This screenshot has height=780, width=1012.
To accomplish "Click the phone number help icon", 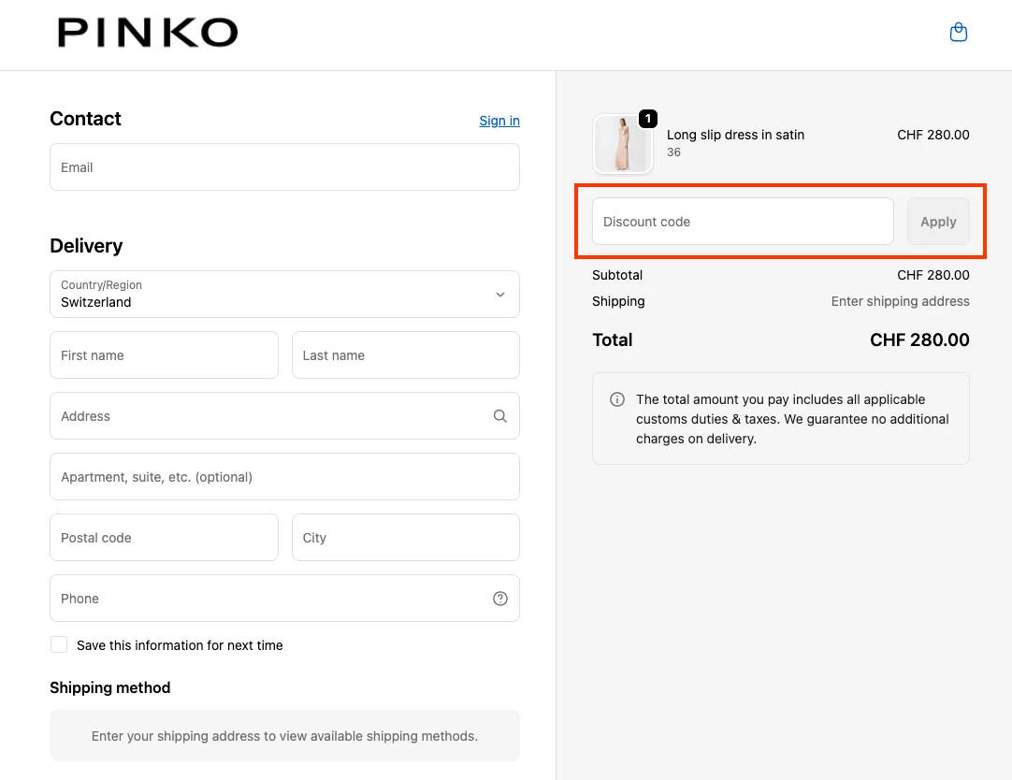I will (499, 598).
